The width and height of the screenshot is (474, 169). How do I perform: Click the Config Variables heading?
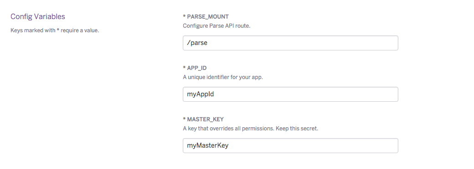(x=37, y=16)
